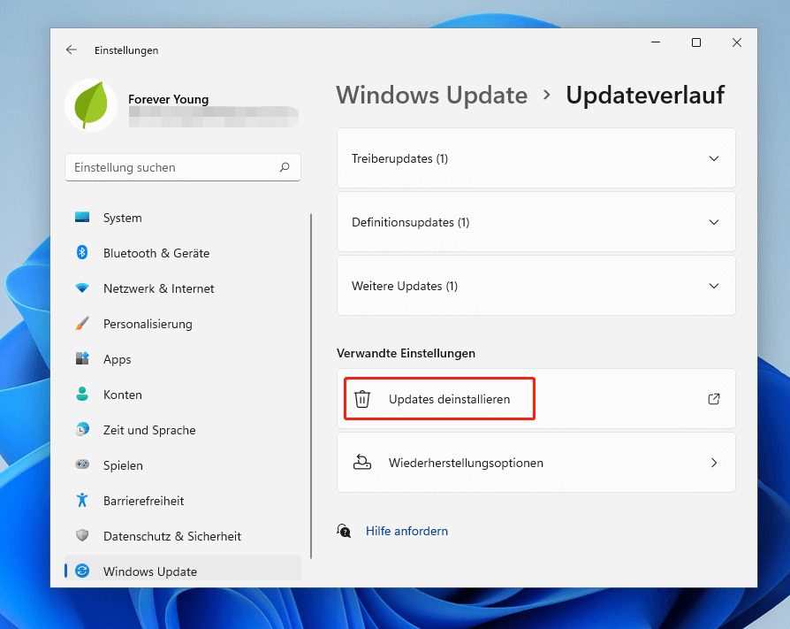This screenshot has width=790, height=629.
Task: Click the Apps icon in the sidebar
Action: 85,359
